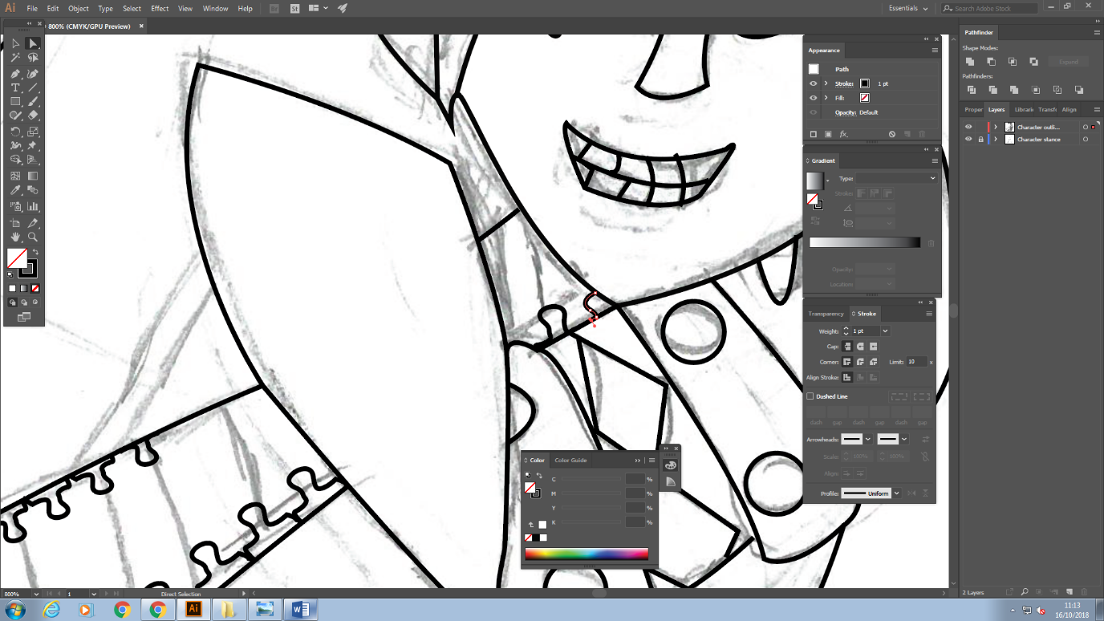The width and height of the screenshot is (1104, 621).
Task: Toggle visibility of Stroke in Appearance panel
Action: point(814,83)
